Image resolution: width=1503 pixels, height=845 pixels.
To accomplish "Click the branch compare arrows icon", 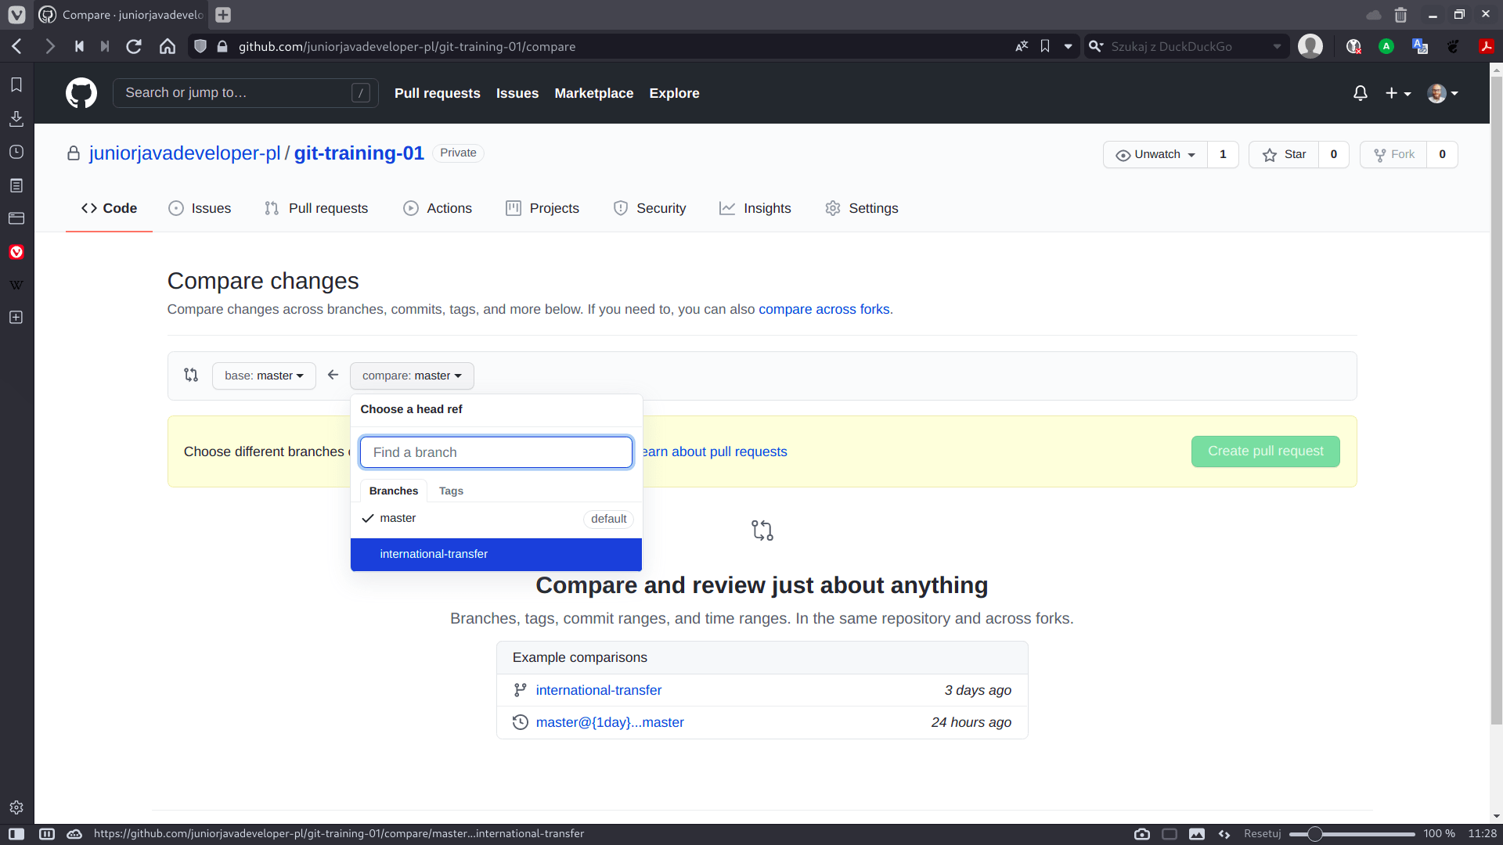I will [191, 375].
